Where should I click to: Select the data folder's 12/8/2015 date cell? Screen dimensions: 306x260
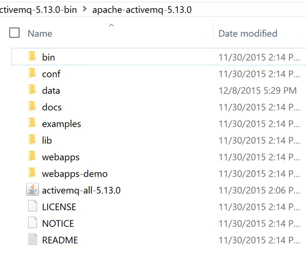coord(257,91)
